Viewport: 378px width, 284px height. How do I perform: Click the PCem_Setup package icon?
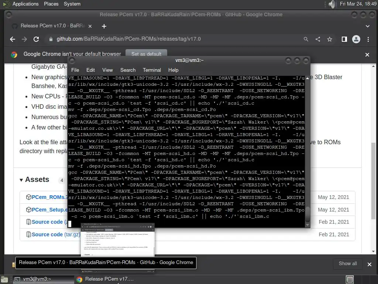(28, 210)
